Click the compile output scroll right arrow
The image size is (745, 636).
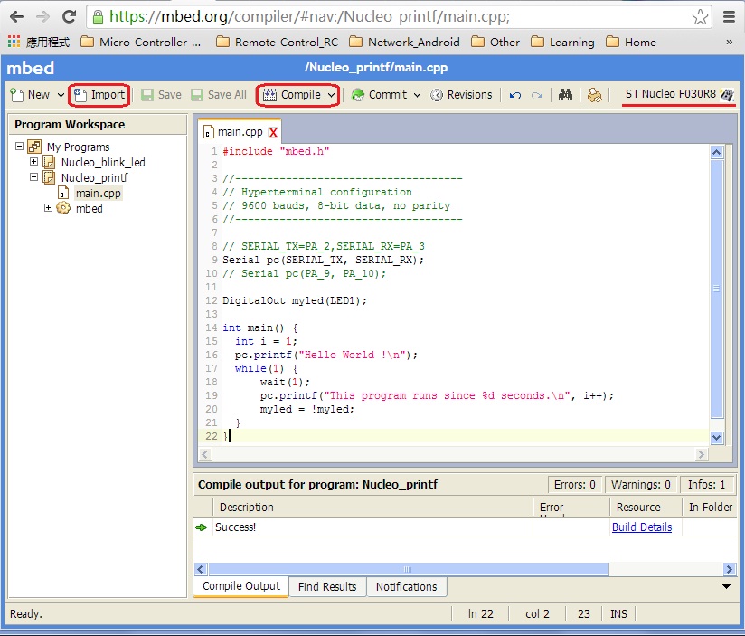(730, 569)
